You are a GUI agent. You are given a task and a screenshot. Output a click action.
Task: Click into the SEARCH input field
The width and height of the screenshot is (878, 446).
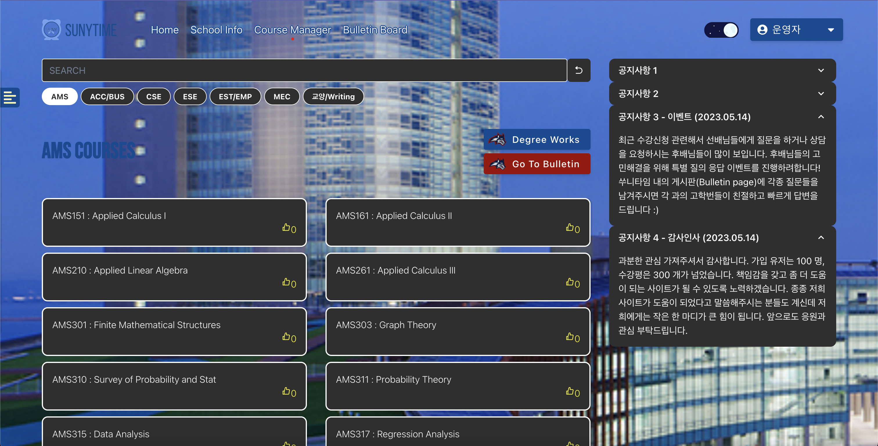304,70
